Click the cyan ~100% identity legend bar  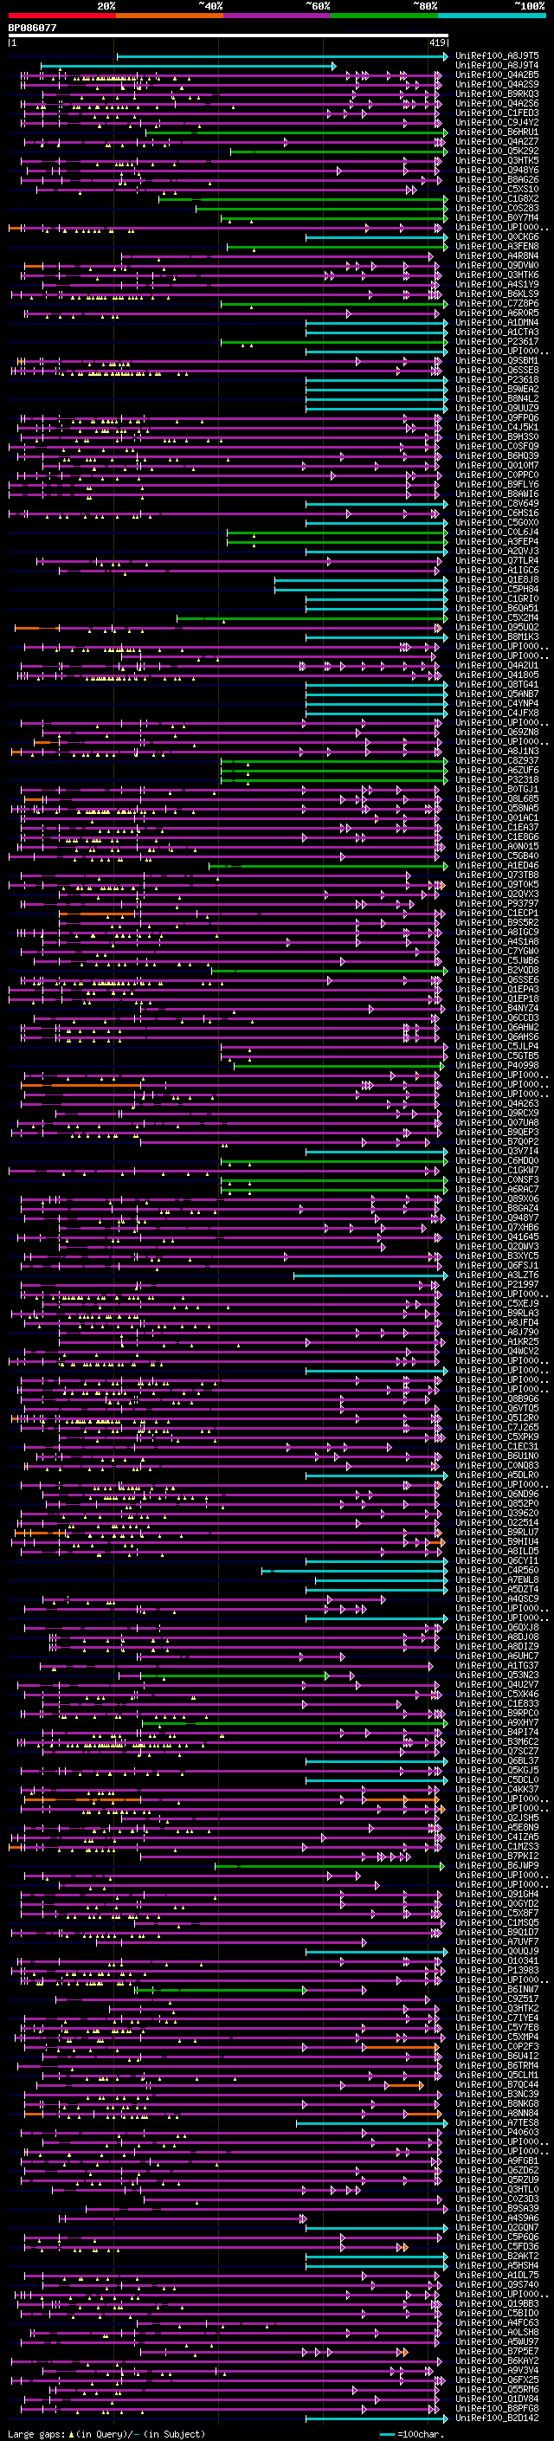[493, 16]
